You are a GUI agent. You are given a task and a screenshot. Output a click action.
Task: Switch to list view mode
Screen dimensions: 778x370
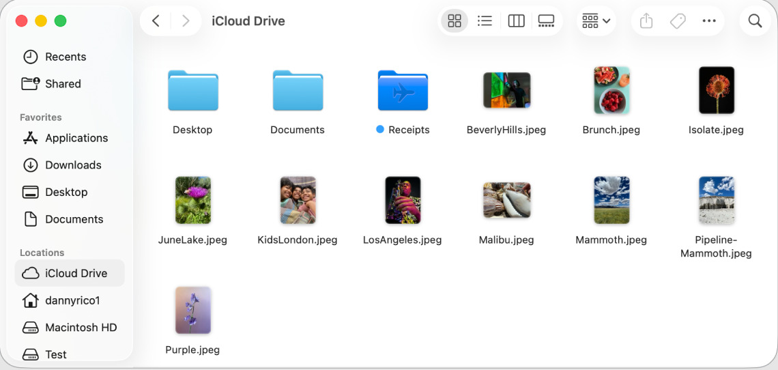point(485,21)
